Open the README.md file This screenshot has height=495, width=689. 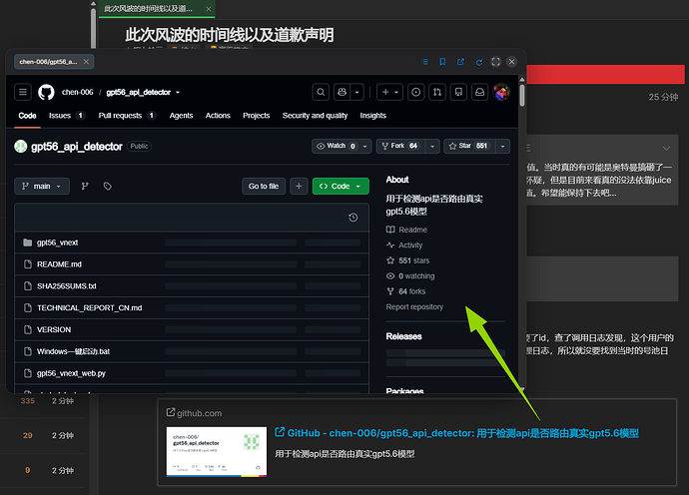click(x=59, y=264)
